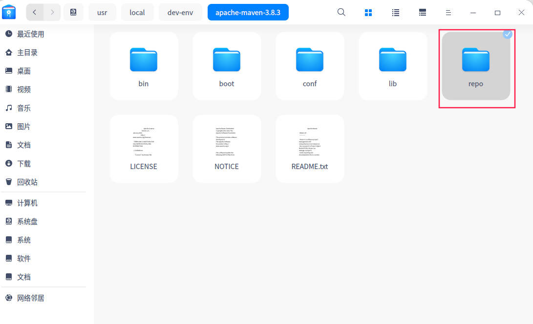This screenshot has width=533, height=324.
Task: Open Network Neighborhood (网络邻居) in sidebar
Action: pyautogui.click(x=29, y=297)
